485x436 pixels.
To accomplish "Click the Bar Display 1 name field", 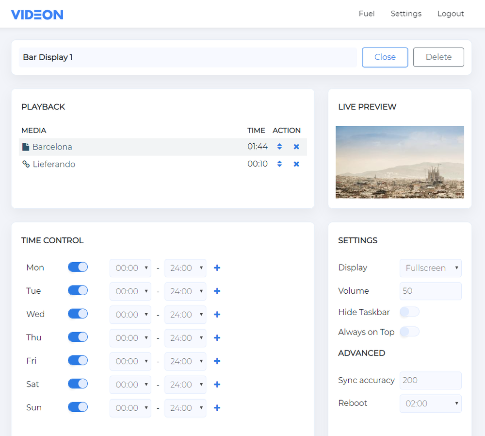I will tap(188, 57).
